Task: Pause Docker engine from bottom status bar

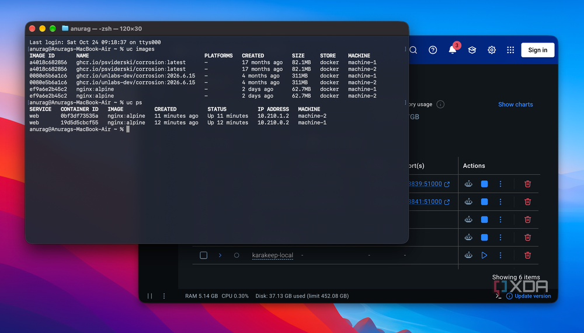Action: coord(150,296)
